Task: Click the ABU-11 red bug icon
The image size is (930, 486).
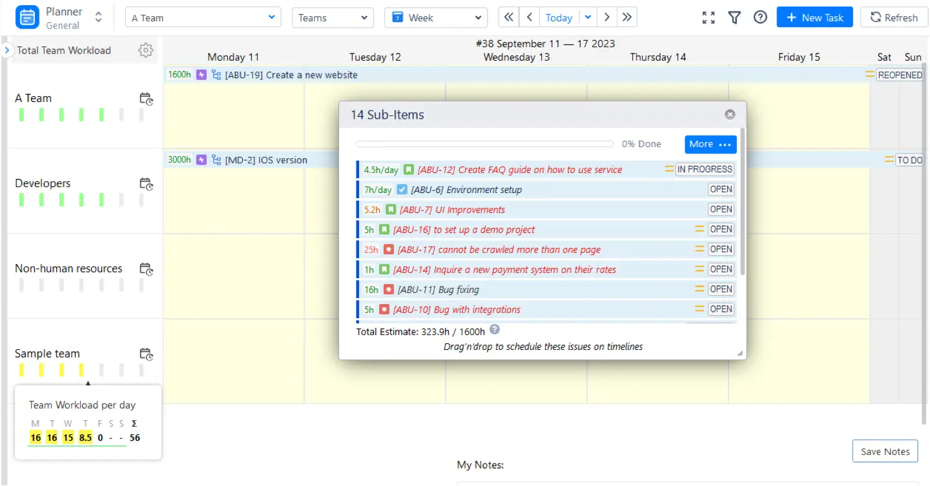Action: [x=389, y=290]
